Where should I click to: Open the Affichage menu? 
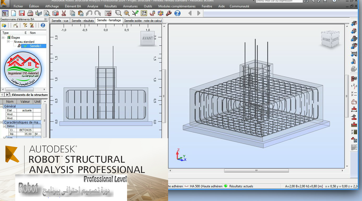tap(52, 6)
